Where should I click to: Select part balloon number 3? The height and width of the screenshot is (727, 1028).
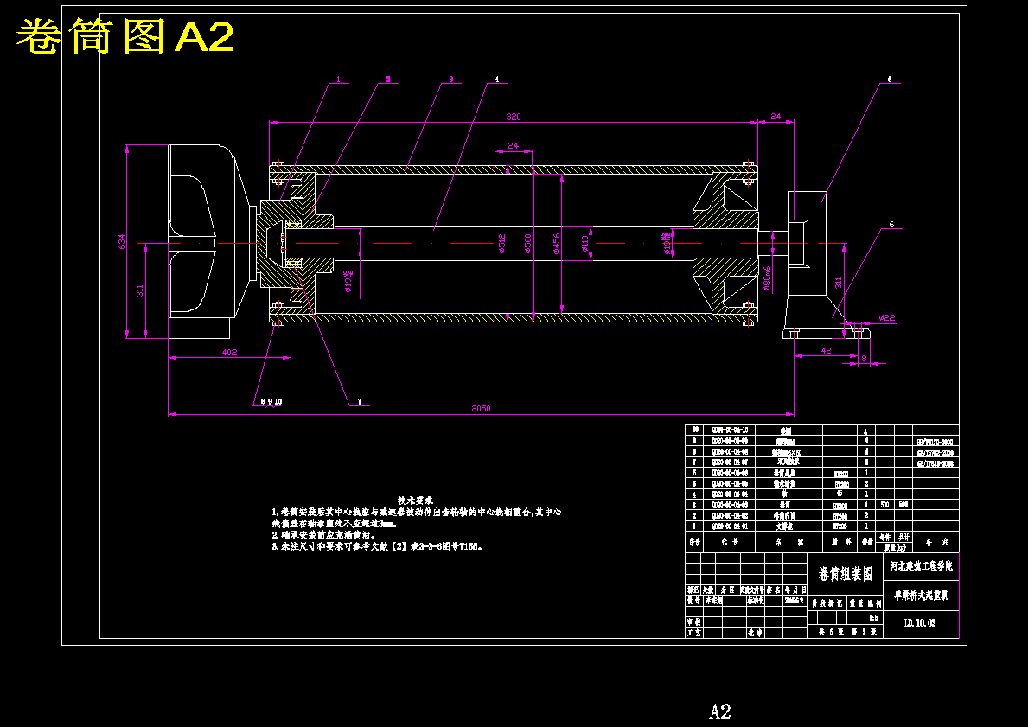tap(450, 80)
